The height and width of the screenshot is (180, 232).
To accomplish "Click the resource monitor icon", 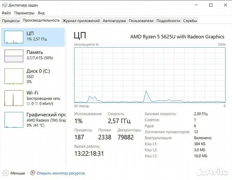I will click(x=33, y=173).
